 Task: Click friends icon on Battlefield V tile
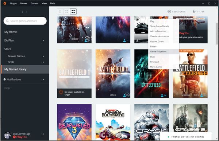124,40
